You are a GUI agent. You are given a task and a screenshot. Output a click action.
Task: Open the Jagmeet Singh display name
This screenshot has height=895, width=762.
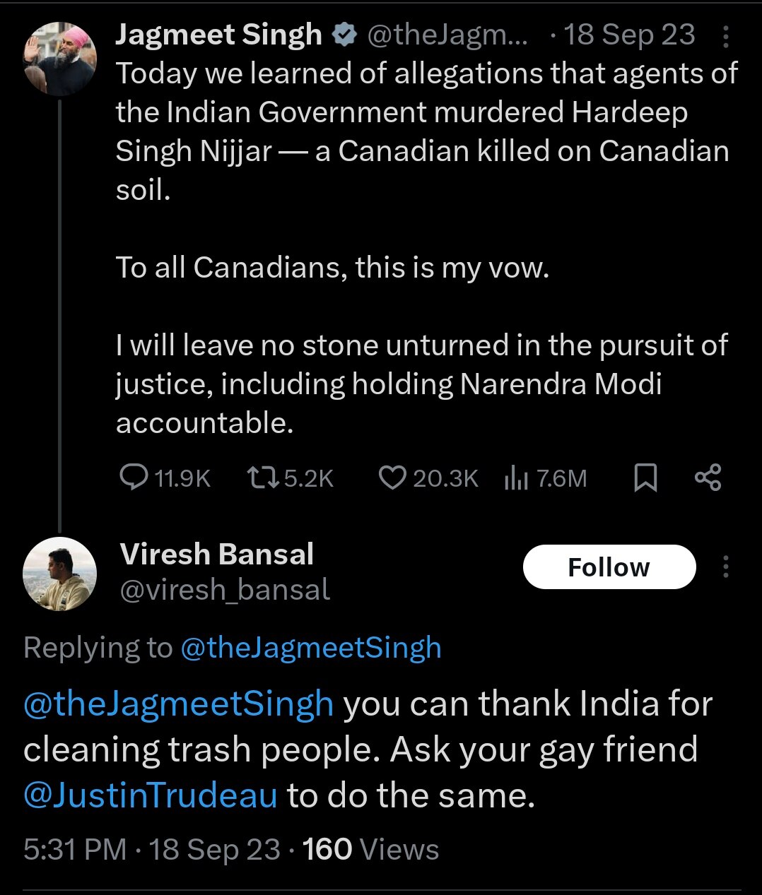click(x=218, y=35)
